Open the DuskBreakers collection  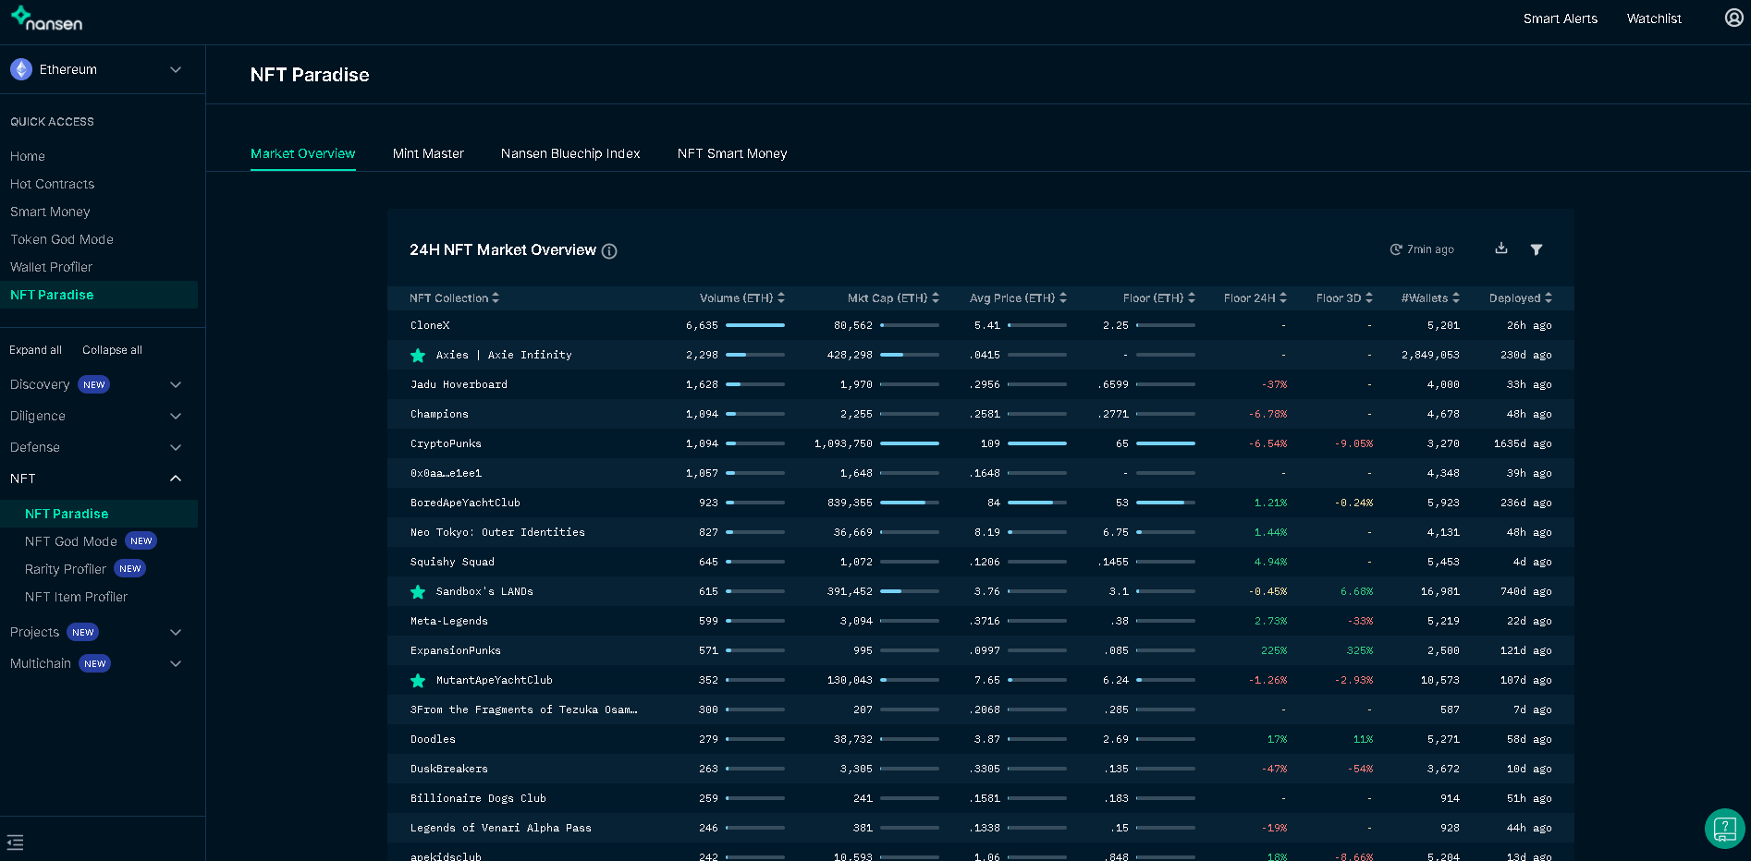click(x=449, y=769)
